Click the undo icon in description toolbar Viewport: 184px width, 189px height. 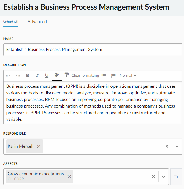pyautogui.click(x=8, y=76)
